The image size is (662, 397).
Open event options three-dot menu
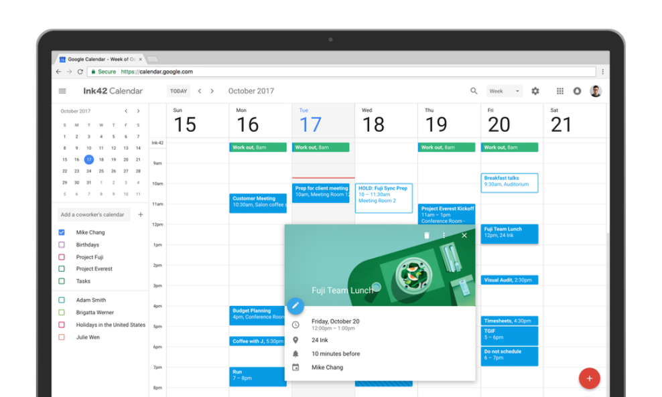point(444,236)
